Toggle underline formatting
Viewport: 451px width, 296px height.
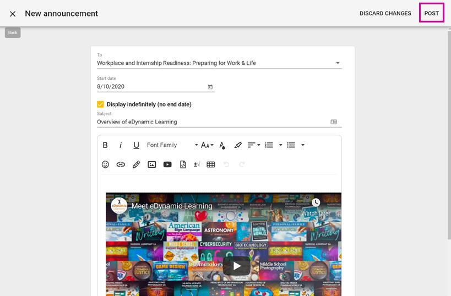137,145
